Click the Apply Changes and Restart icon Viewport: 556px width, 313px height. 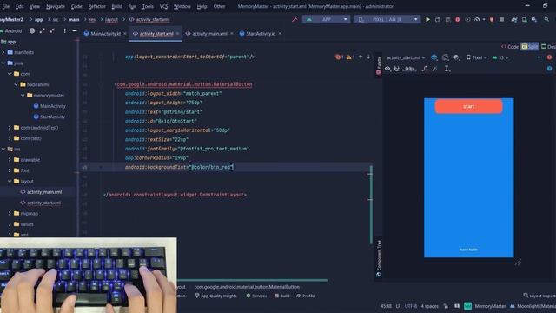point(438,19)
